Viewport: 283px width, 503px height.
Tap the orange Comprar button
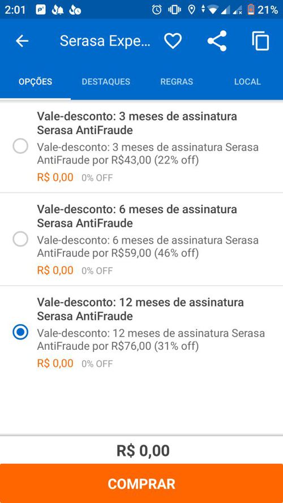coord(141,483)
